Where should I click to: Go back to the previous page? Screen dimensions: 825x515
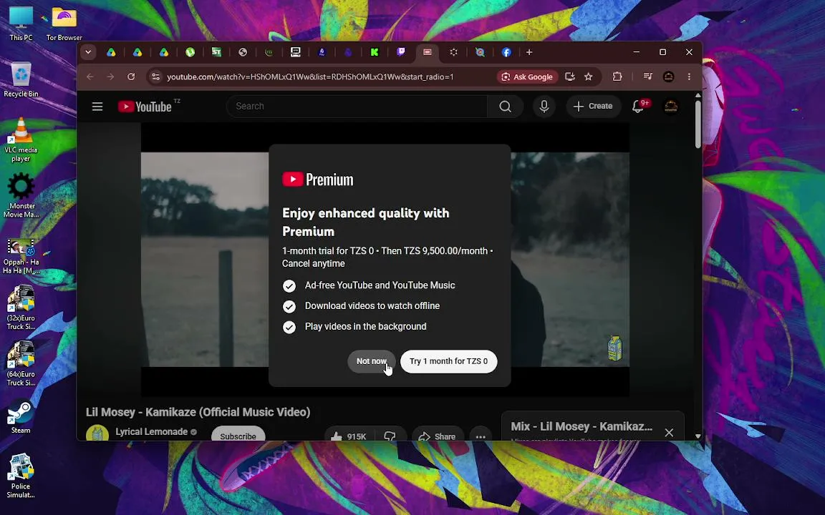click(x=90, y=77)
